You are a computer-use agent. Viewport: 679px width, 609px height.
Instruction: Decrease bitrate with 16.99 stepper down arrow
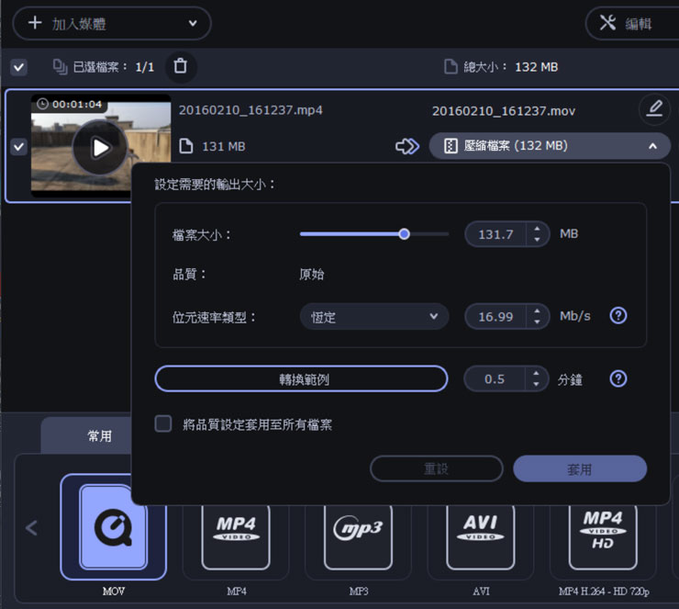pyautogui.click(x=537, y=321)
